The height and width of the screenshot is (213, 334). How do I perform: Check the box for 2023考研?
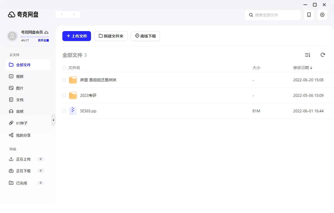click(64, 95)
